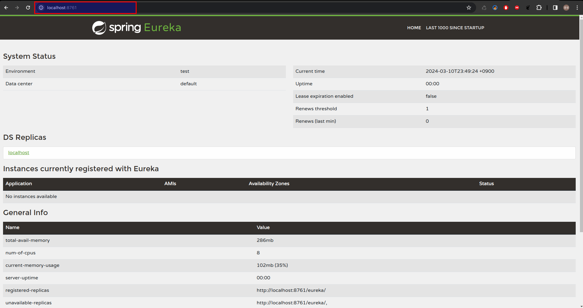
Task: Select the 'unavailable-replicas' row name
Action: (x=28, y=303)
